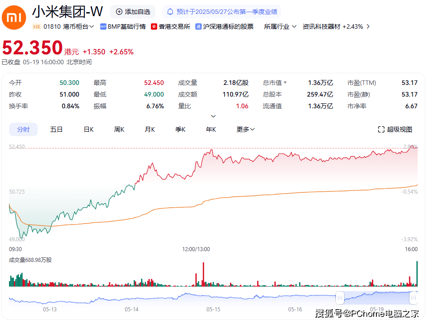Switch to the 季K tab
The height and width of the screenshot is (323, 428).
[x=181, y=129]
